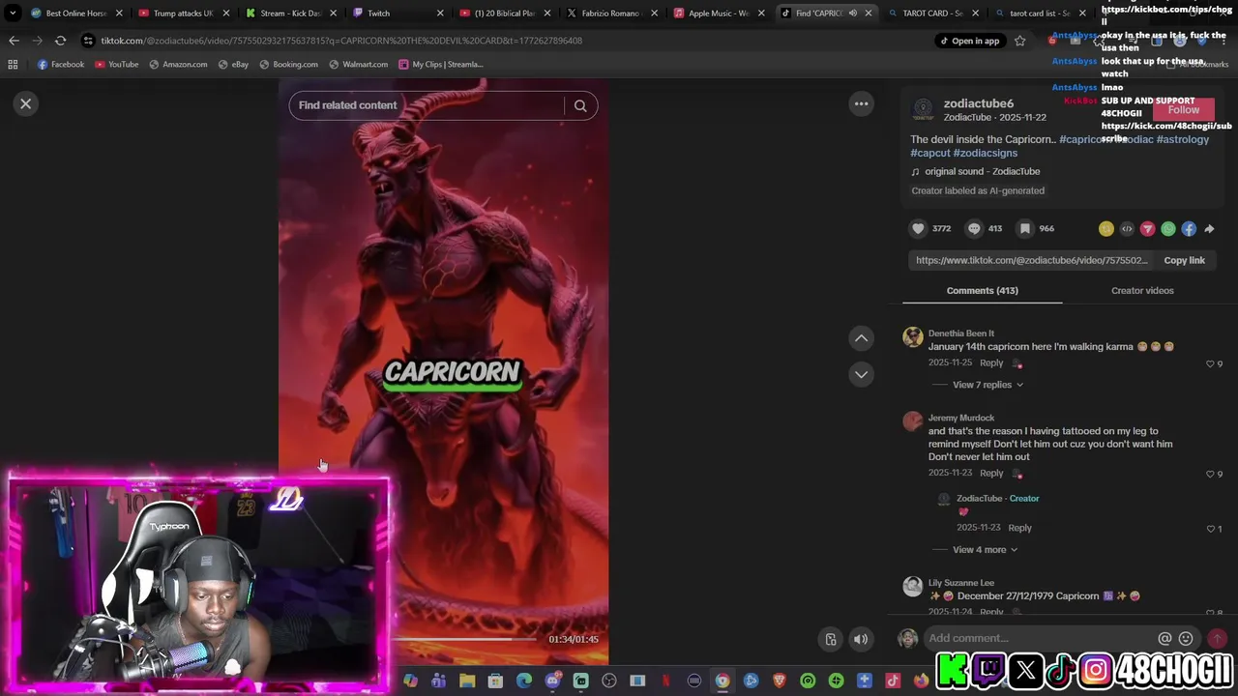This screenshot has width=1238, height=696.
Task: Open the Chrome icon in the taskbar
Action: (722, 681)
